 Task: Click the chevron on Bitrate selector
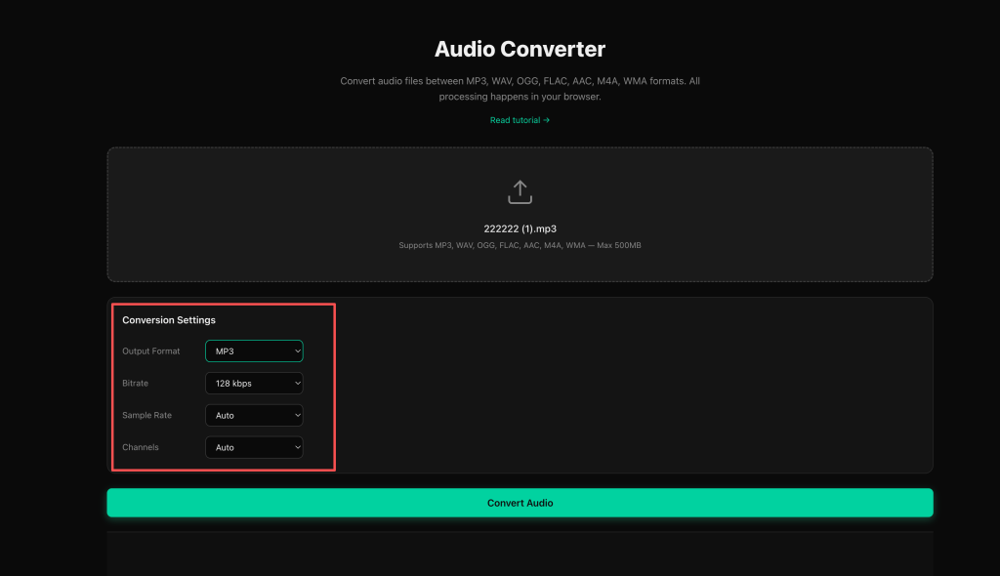pos(297,384)
